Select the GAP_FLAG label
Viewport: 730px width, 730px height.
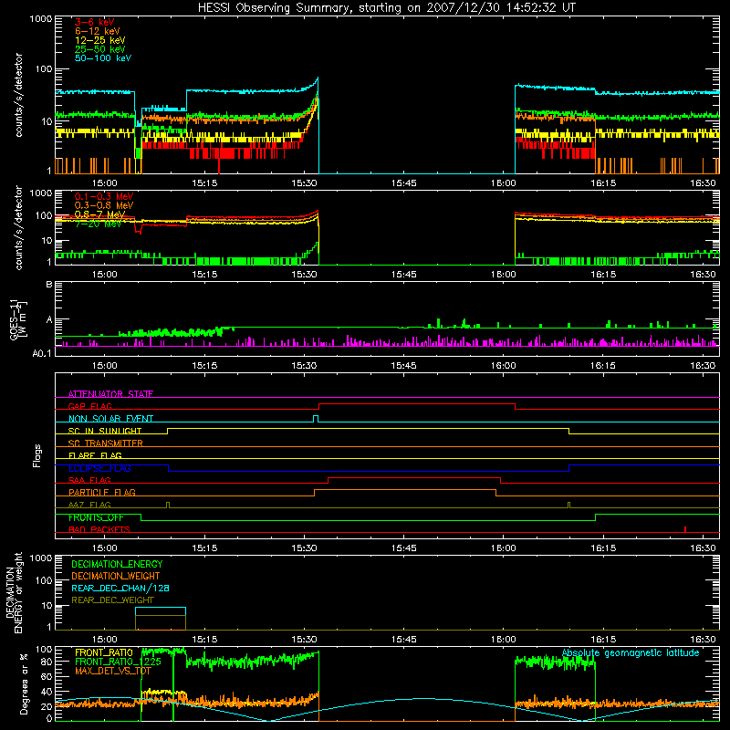[89, 406]
